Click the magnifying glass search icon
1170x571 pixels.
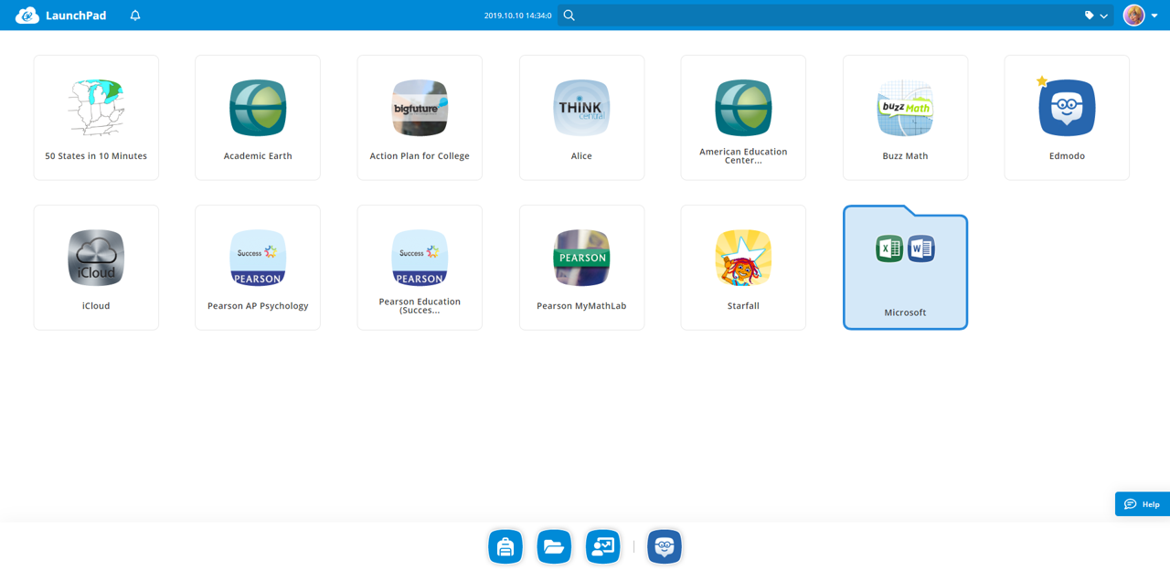click(569, 16)
